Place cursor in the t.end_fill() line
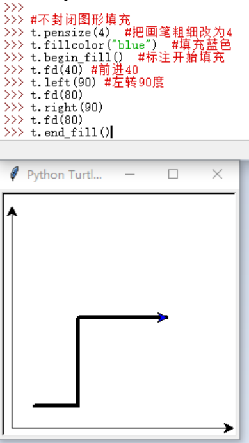This screenshot has height=443, width=249. pos(70,133)
